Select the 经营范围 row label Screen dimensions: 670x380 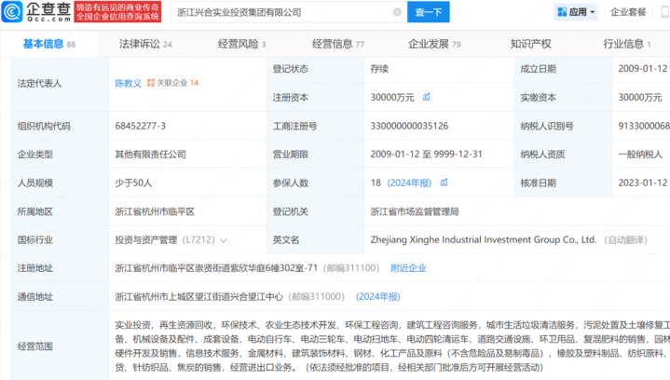[35, 346]
